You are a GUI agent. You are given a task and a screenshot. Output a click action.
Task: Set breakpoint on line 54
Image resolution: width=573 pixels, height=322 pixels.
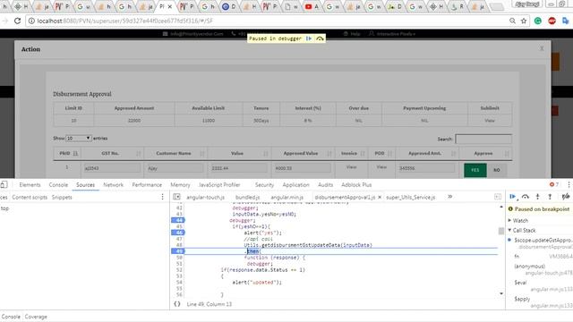179,283
